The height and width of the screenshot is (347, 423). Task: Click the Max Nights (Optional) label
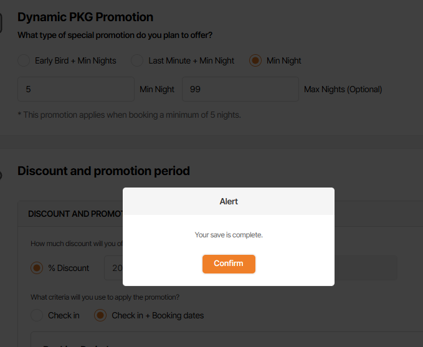click(x=343, y=89)
